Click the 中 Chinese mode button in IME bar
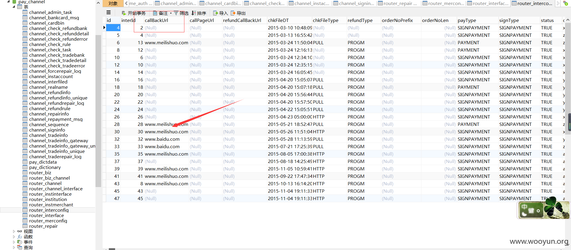 pos(524,206)
